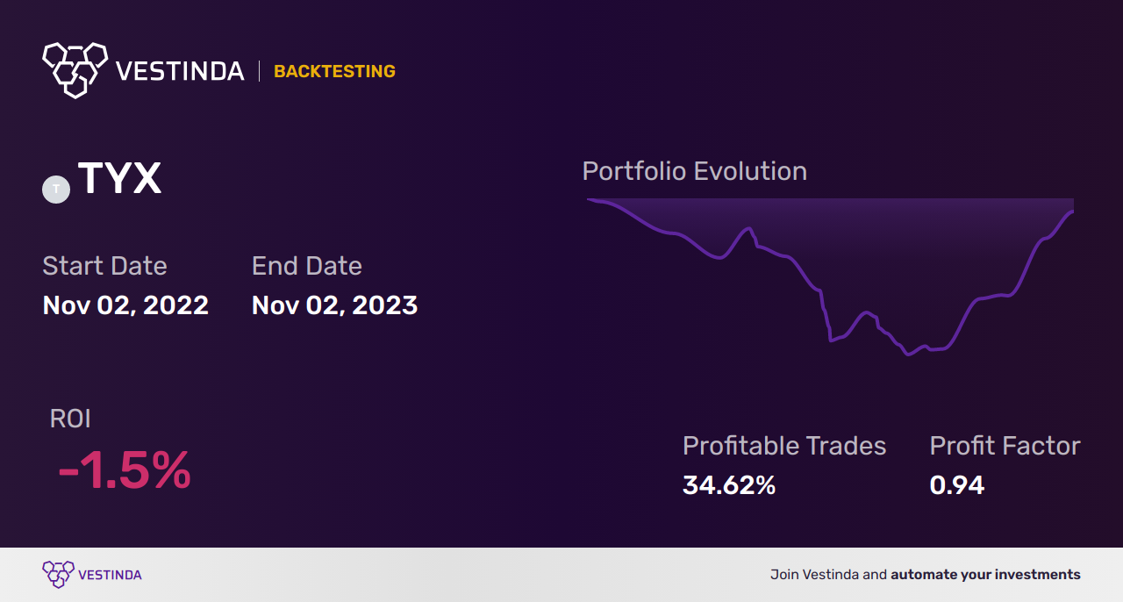Click the round TYX ticker icon
This screenshot has width=1123, height=602.
[x=56, y=189]
